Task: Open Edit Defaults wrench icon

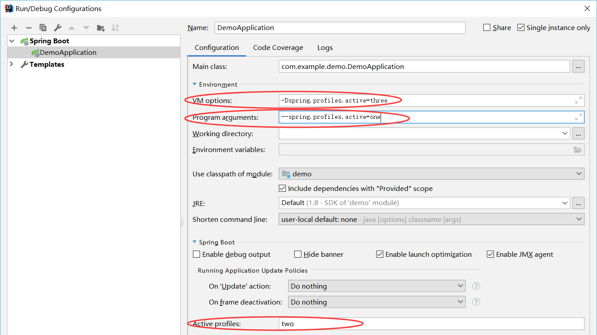Action: pos(58,28)
